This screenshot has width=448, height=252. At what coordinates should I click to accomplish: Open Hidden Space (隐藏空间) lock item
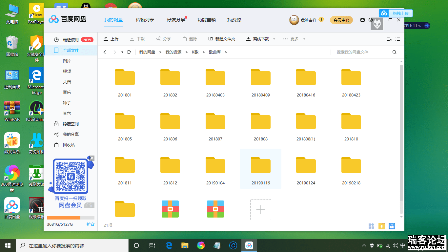pyautogui.click(x=71, y=124)
